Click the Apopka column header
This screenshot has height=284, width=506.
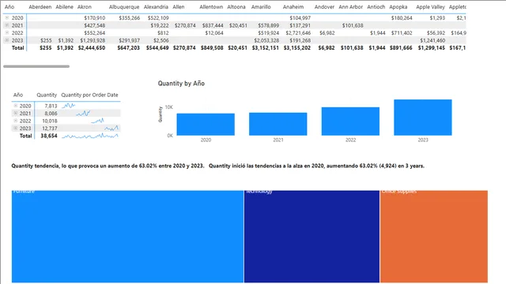pyautogui.click(x=398, y=7)
